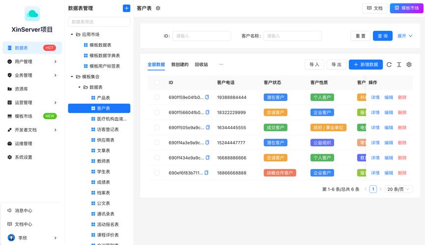The width and height of the screenshot is (425, 245).
Task: Click the 重置 reset button
Action: [x=361, y=36]
